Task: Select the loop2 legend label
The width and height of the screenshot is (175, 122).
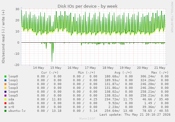Action: coord(13,84)
